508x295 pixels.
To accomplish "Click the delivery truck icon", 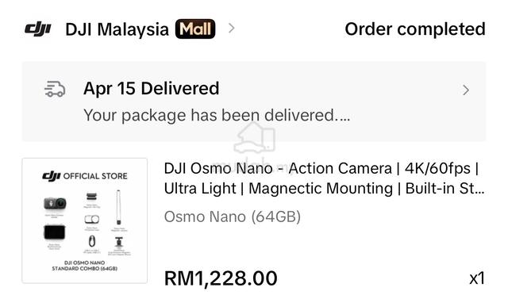I will point(55,89).
